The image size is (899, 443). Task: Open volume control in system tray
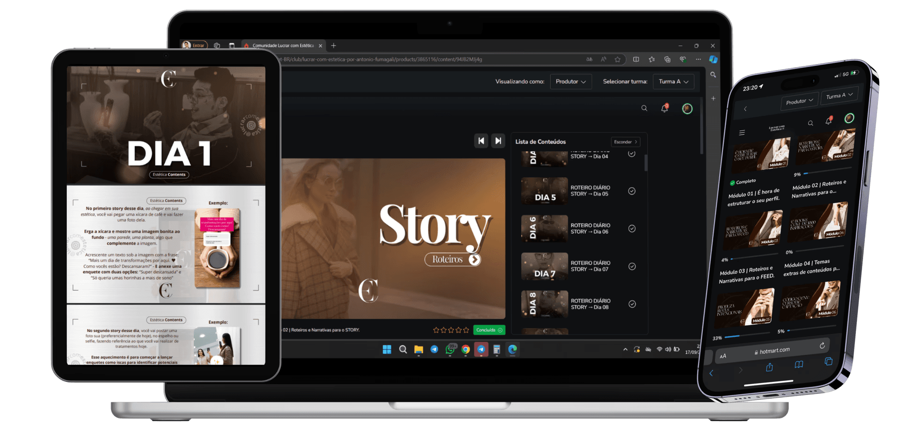(x=668, y=349)
